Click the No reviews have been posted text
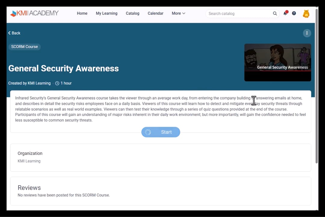 (63, 195)
